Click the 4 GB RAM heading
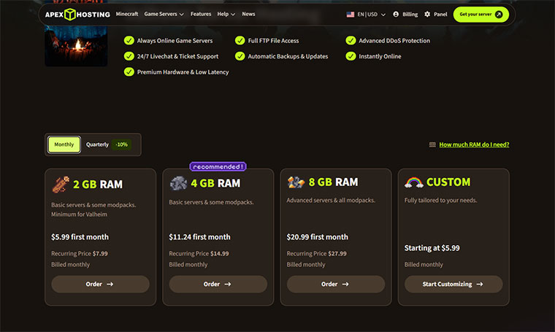 pos(215,183)
